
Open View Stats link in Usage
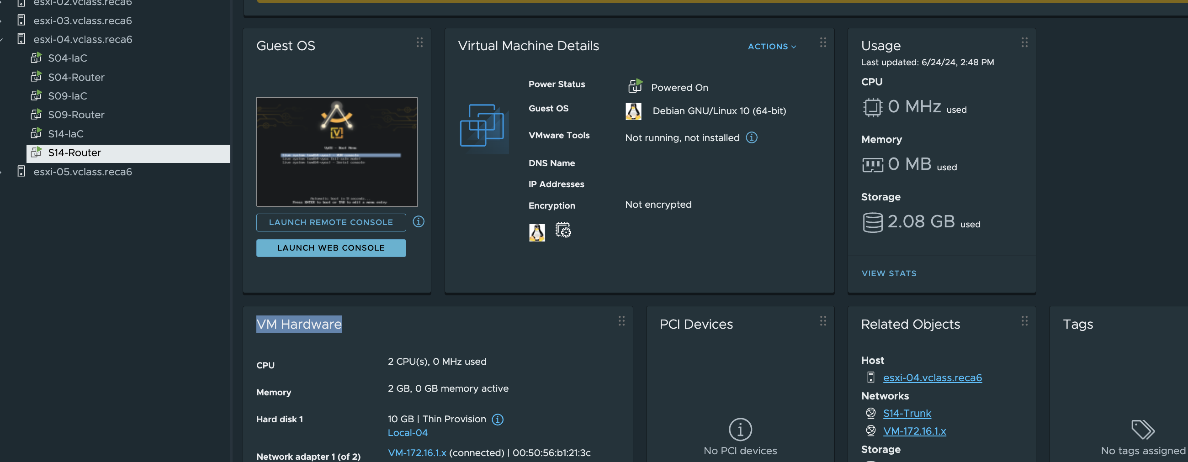[x=889, y=273]
